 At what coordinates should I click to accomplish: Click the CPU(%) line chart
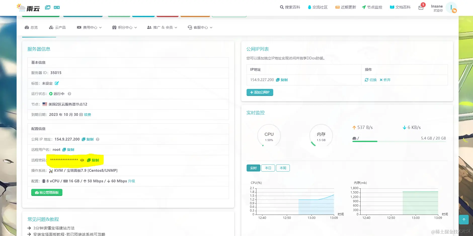(295, 201)
